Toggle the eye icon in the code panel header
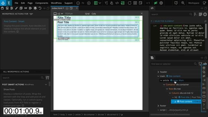The height and width of the screenshot is (117, 208). pos(202,8)
